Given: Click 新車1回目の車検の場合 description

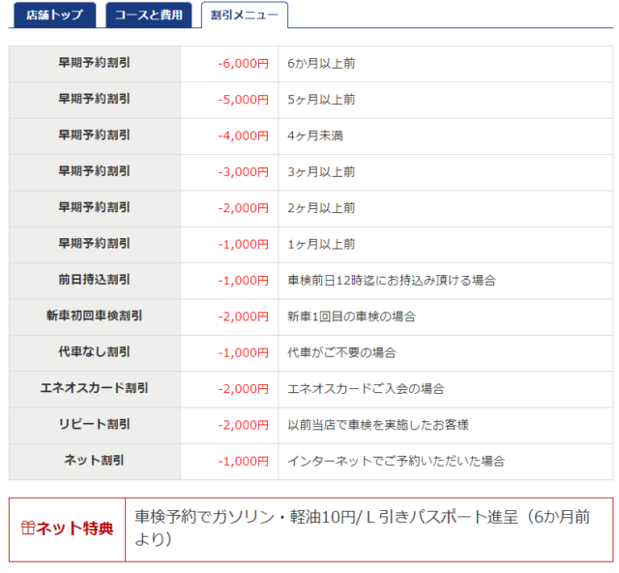Looking at the screenshot, I should [351, 317].
